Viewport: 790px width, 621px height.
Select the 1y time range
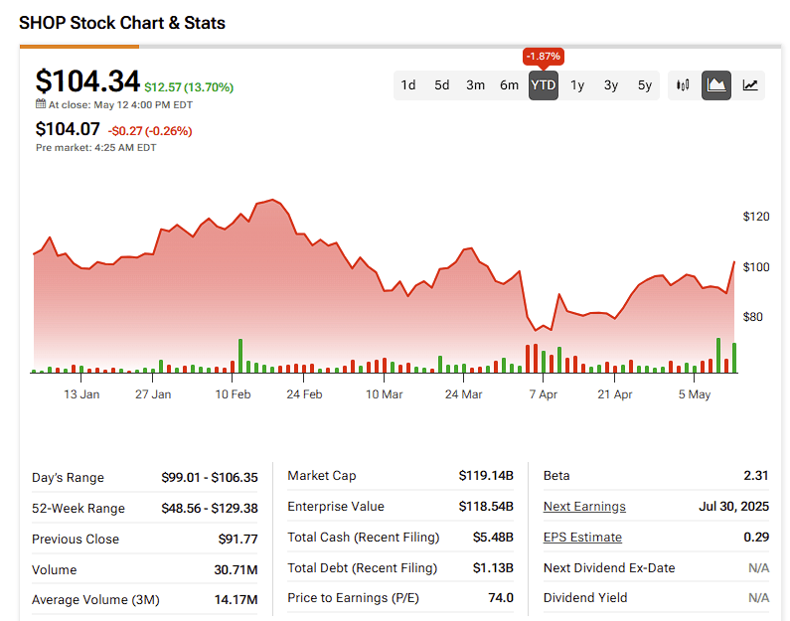[577, 85]
